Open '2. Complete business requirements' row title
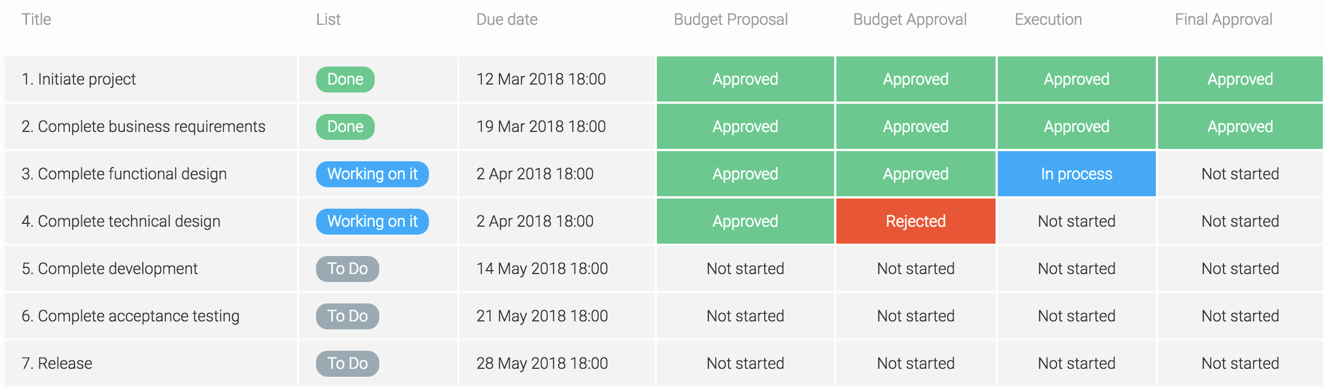The image size is (1324, 388). (143, 126)
